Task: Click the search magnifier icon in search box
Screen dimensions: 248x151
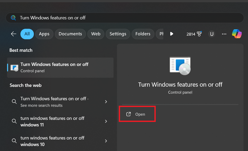Action: tap(13, 18)
